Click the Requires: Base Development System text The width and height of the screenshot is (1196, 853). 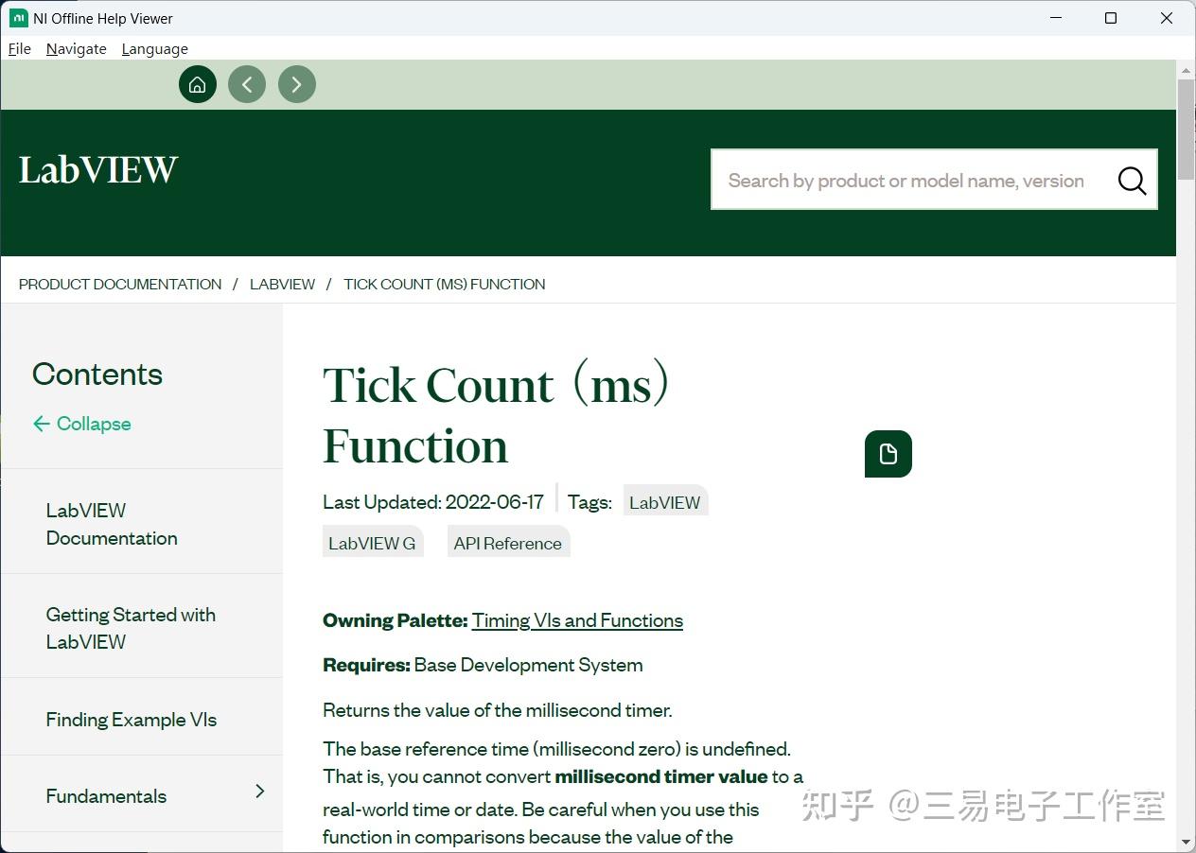point(483,665)
